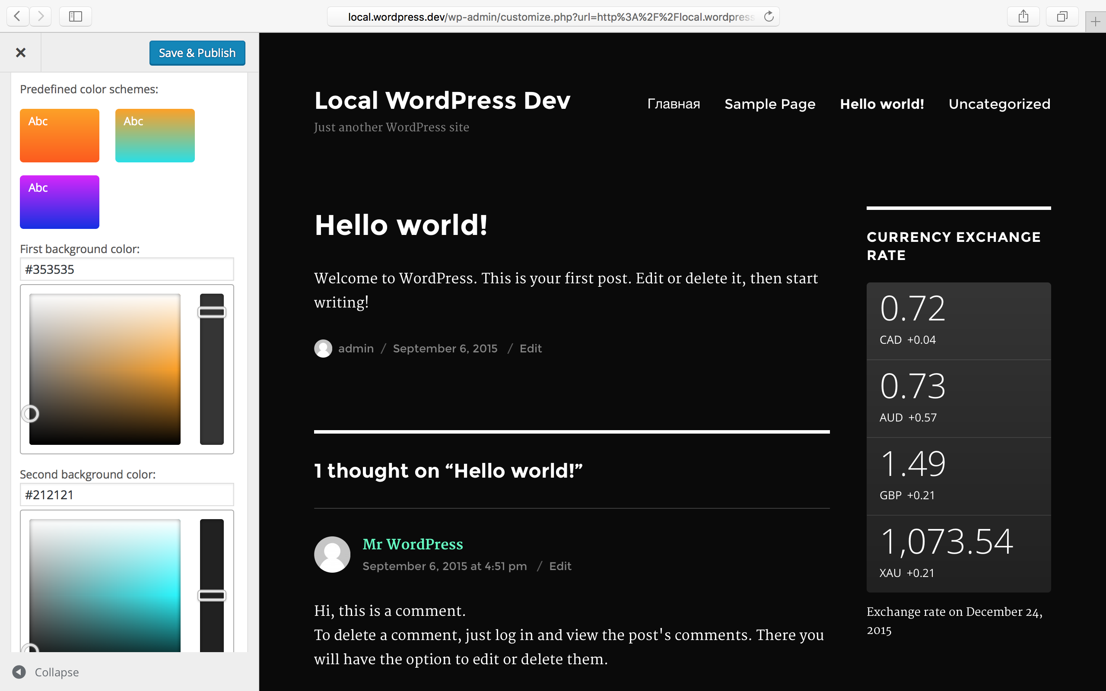Choose the orange-to-teal color scheme swatch
Image resolution: width=1106 pixels, height=691 pixels.
[x=155, y=135]
